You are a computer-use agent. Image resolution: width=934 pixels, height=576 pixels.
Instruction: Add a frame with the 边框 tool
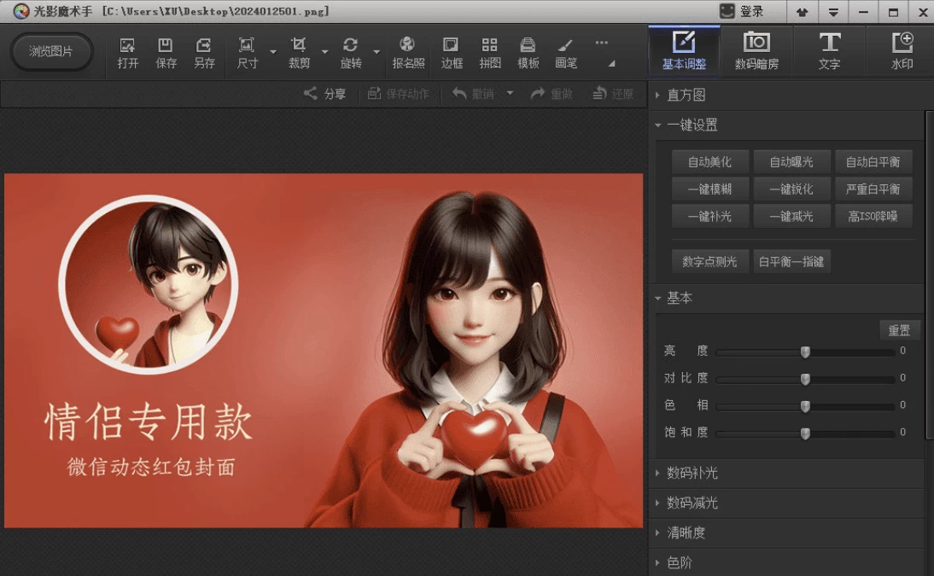click(x=451, y=51)
